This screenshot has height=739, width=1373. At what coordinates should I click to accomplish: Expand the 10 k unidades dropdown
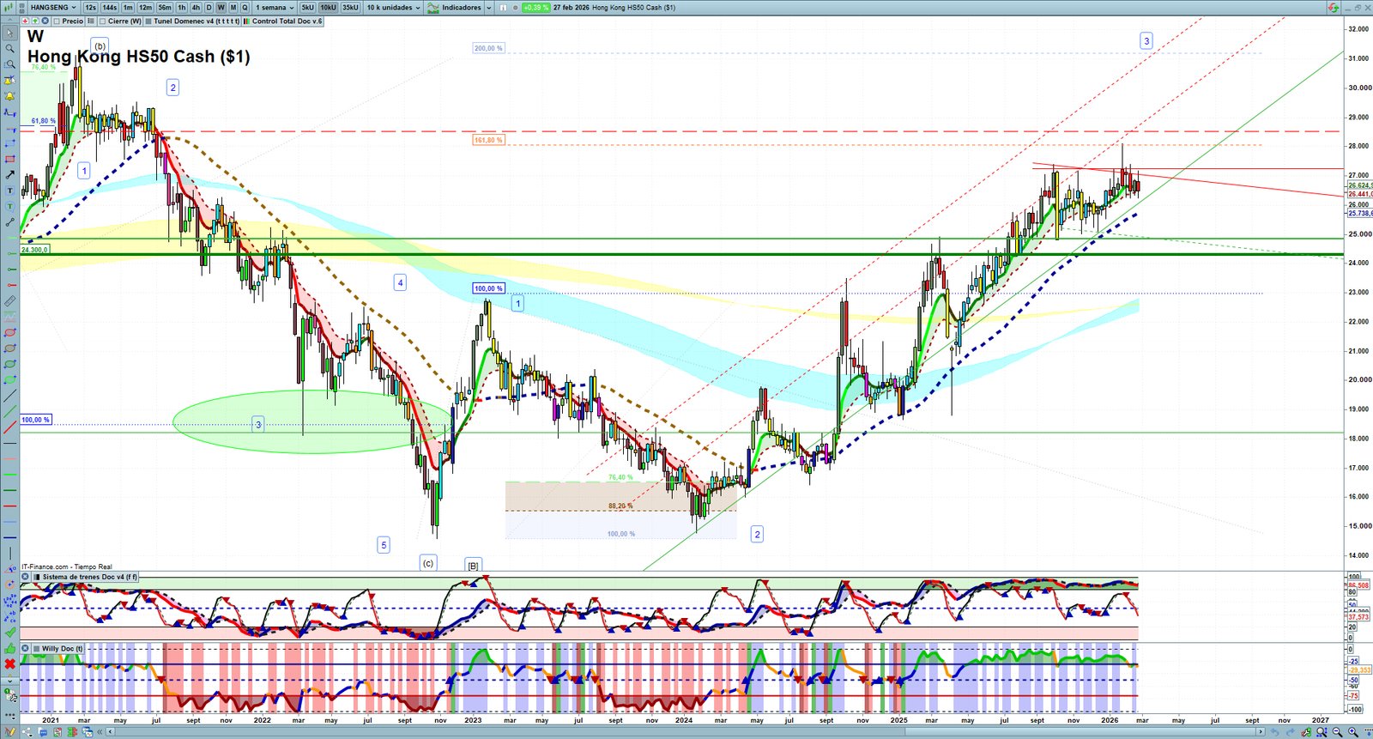(418, 8)
